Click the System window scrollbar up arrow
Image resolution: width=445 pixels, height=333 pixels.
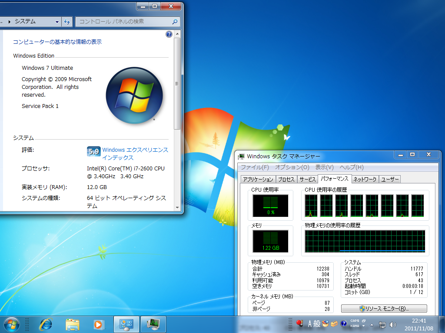tap(177, 34)
